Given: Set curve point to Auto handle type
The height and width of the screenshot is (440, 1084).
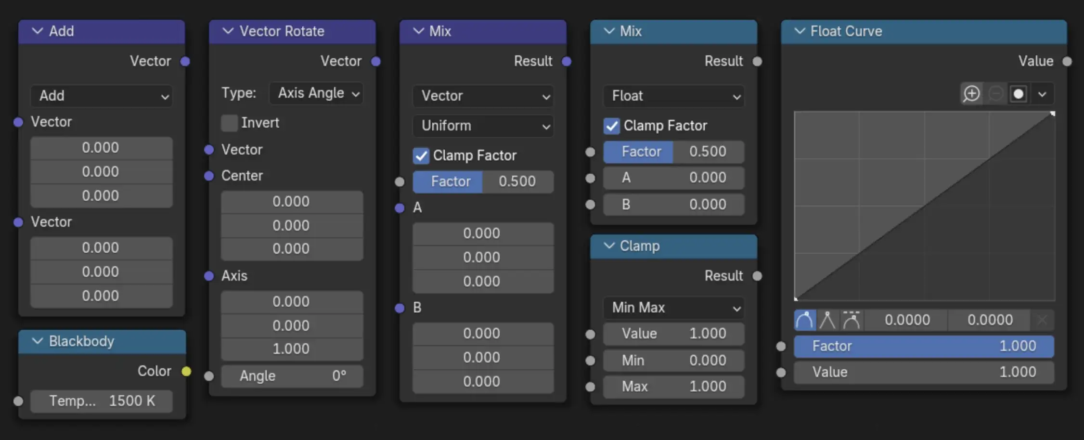Looking at the screenshot, I should pos(804,319).
